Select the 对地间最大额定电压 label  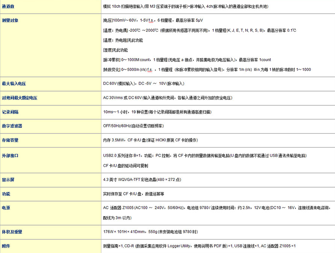click(x=20, y=98)
